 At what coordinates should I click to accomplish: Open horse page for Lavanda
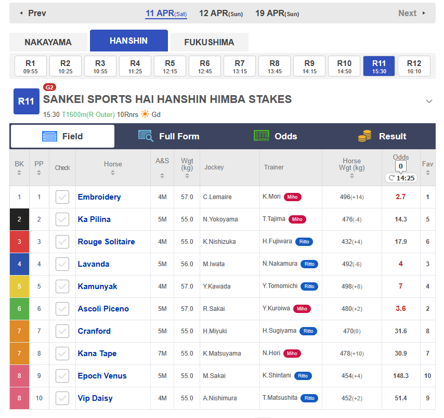(94, 264)
